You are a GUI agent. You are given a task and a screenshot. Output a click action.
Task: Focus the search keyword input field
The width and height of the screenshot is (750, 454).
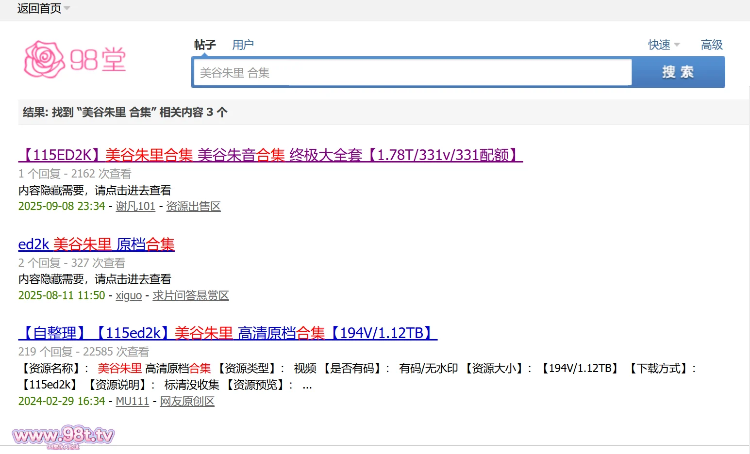(412, 73)
